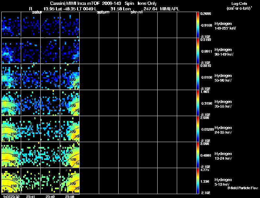Viewport: 260px width, 198px height.
Task: Click the 0.03209 colorbar value
Action: pos(208,129)
